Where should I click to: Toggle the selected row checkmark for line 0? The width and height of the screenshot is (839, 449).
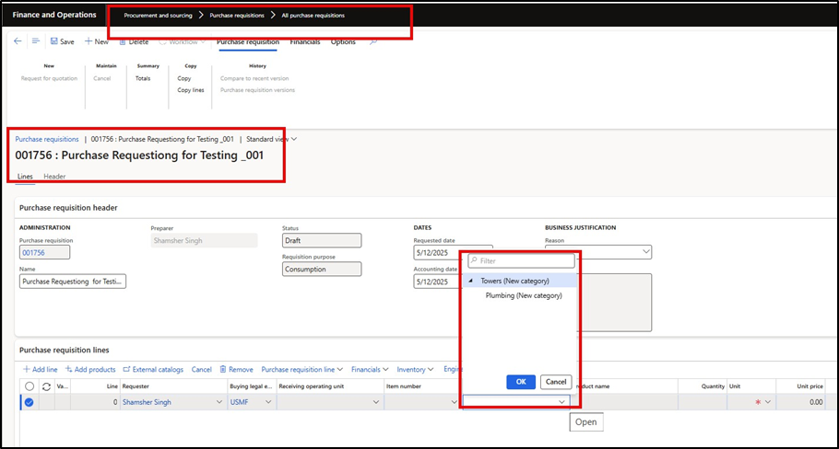pos(30,401)
